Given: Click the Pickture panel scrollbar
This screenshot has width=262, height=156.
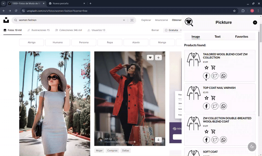Looking at the screenshot, I should point(259,74).
